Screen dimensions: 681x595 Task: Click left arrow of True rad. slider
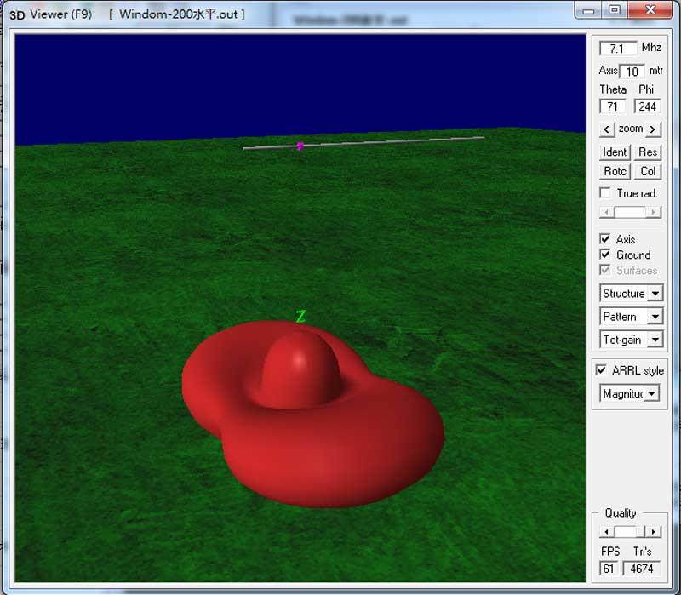click(607, 212)
